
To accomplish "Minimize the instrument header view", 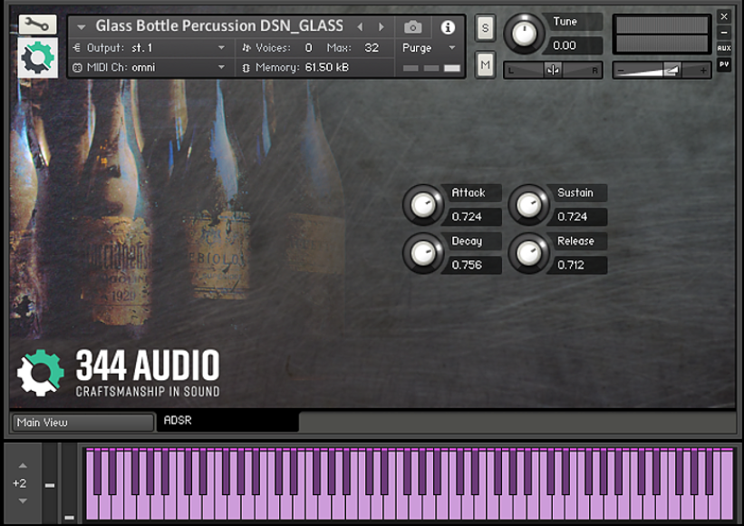I will pyautogui.click(x=723, y=33).
